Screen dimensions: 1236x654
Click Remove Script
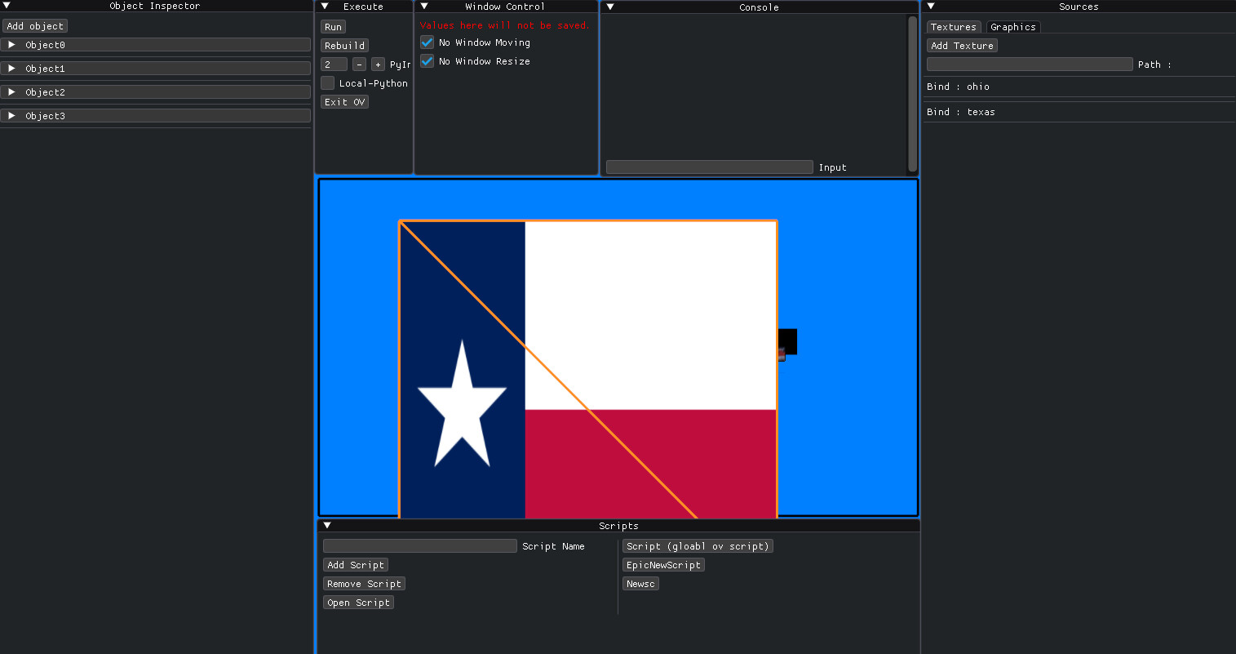(363, 583)
